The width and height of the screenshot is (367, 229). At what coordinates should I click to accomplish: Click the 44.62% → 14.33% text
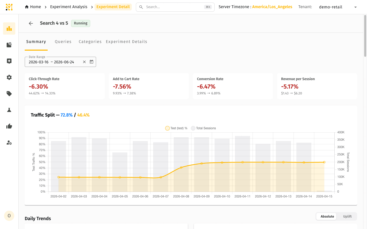tap(42, 93)
